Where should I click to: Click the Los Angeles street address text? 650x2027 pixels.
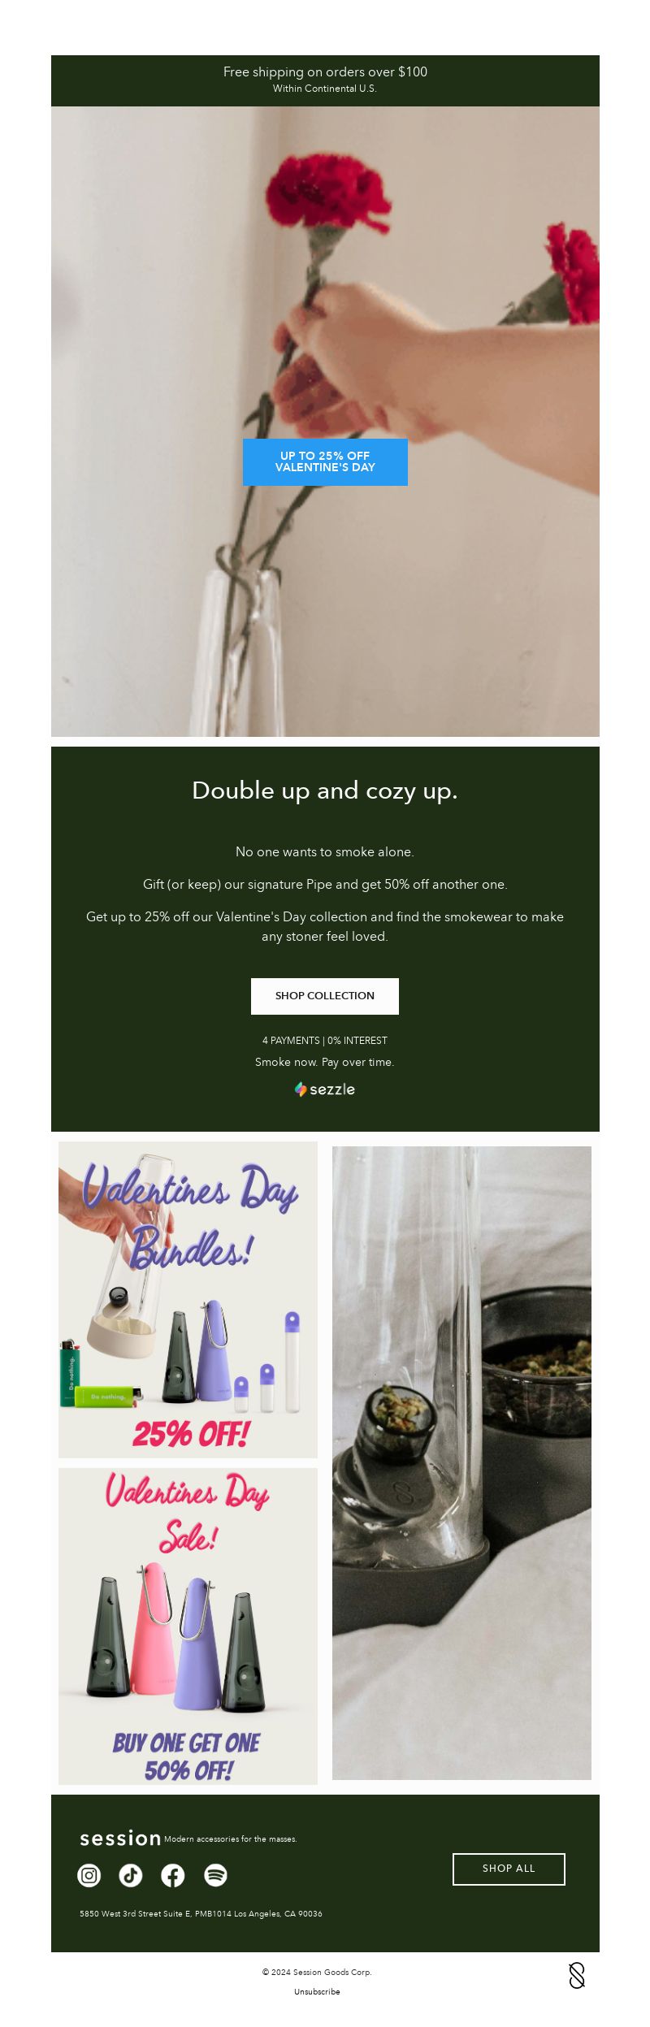201,1913
